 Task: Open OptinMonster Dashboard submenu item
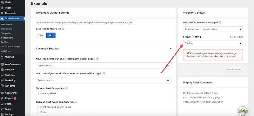coord(6,25)
